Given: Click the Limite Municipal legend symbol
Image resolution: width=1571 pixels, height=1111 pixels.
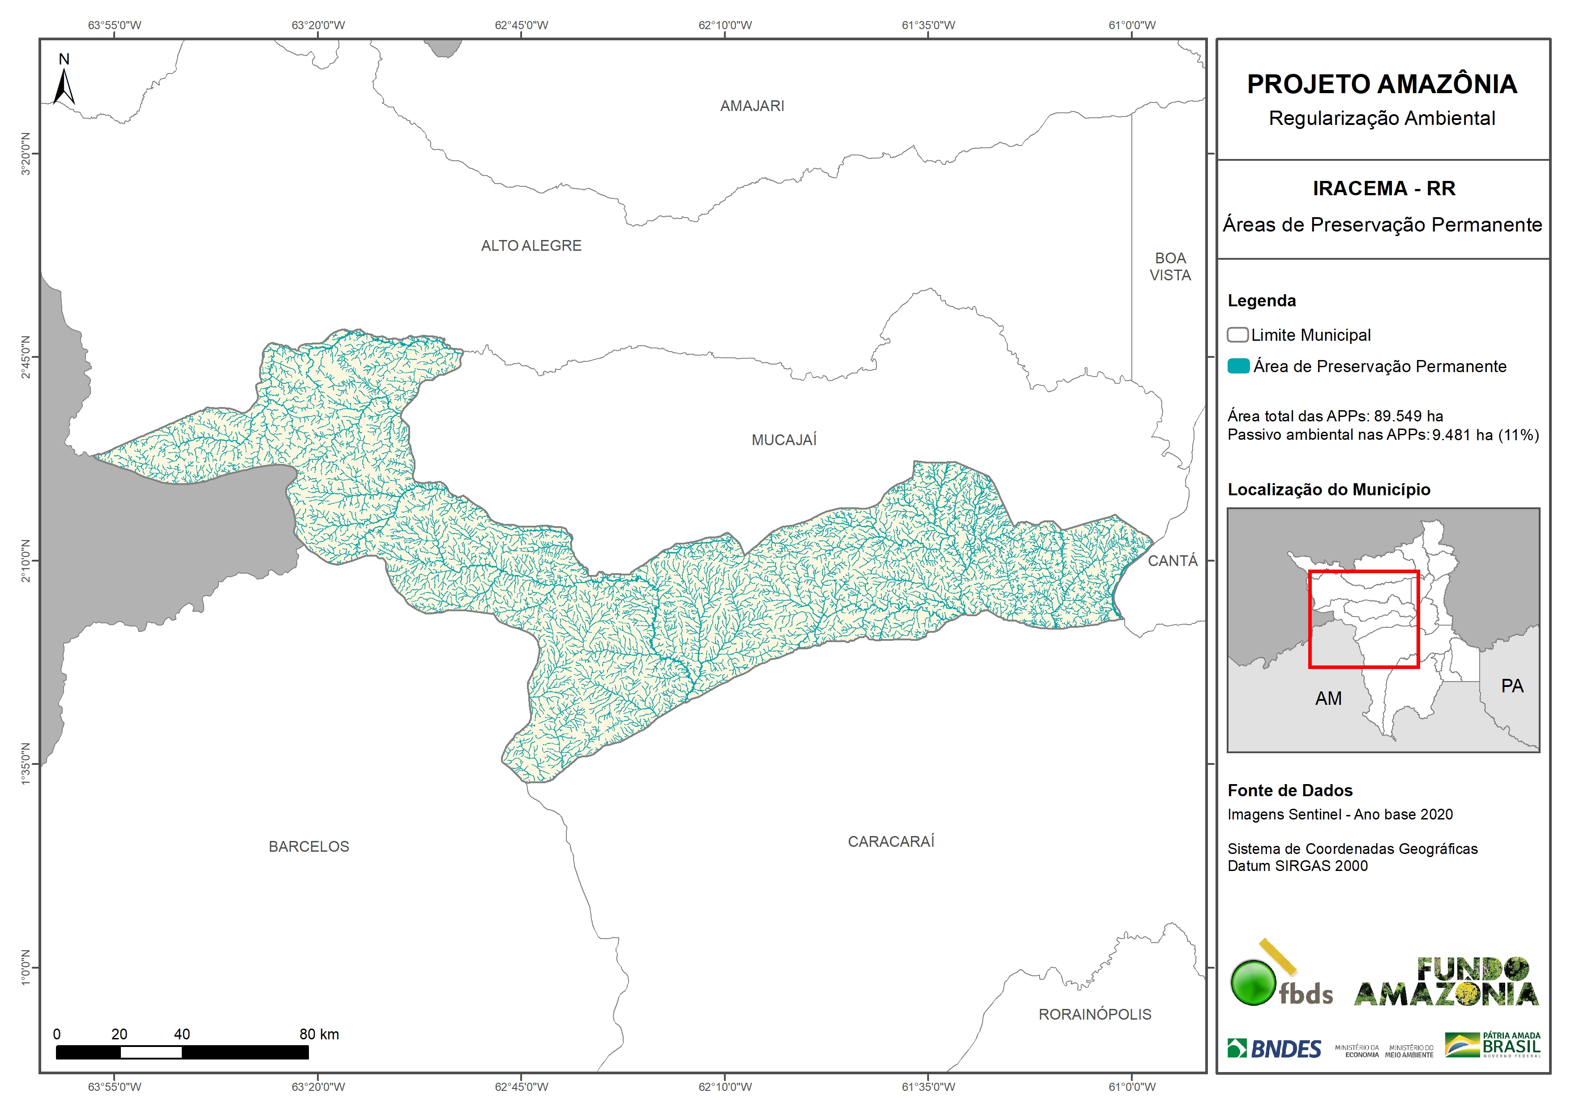Looking at the screenshot, I should click(x=1237, y=335).
